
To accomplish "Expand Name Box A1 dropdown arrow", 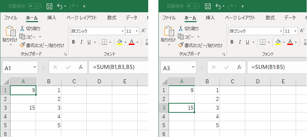I will (x=35, y=67).
